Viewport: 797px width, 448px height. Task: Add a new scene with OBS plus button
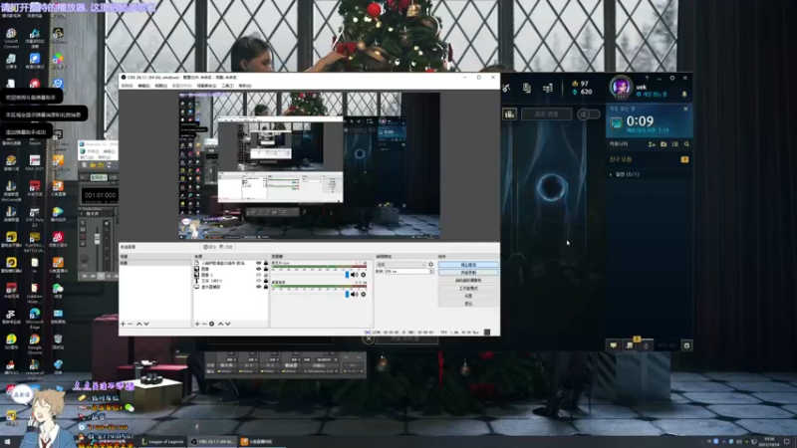[x=123, y=324]
